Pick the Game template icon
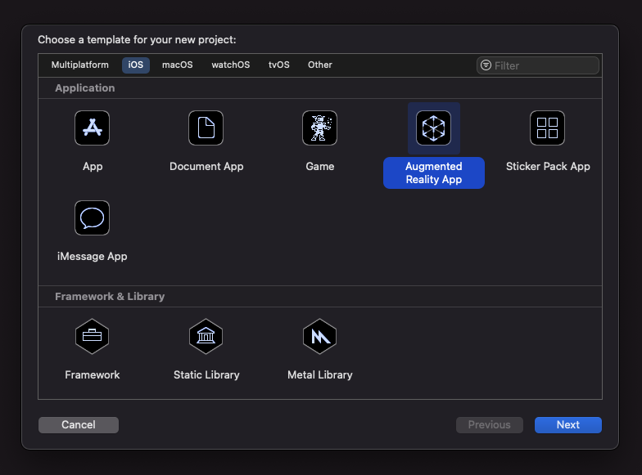Viewport: 642px width, 475px height. (319, 128)
